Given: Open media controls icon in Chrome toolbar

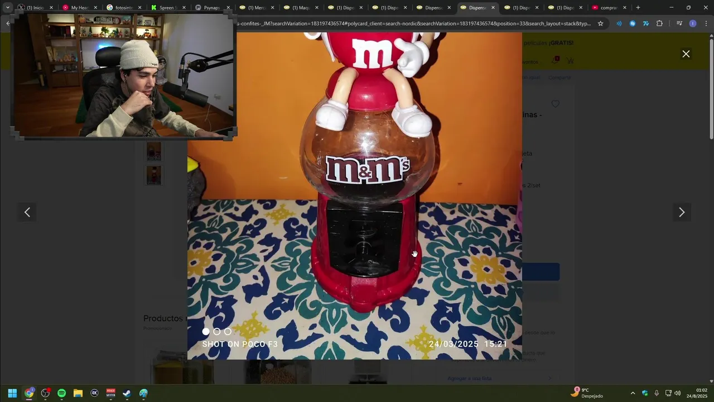Looking at the screenshot, I should coord(679,23).
